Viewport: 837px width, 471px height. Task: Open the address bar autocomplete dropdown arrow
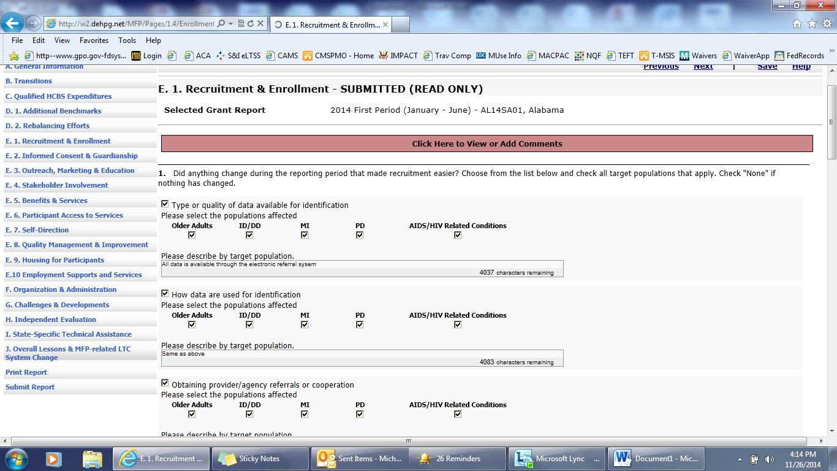[x=230, y=24]
